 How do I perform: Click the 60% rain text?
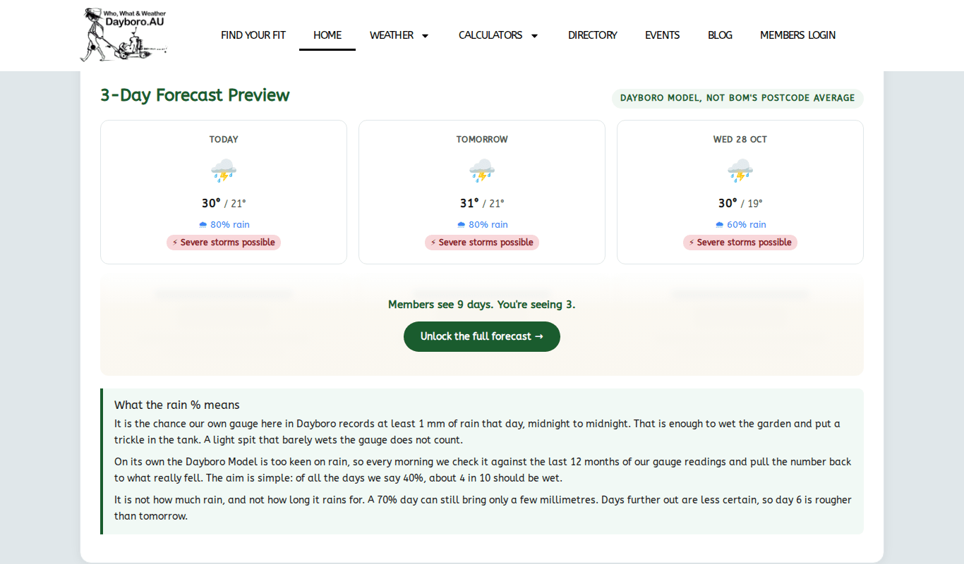pyautogui.click(x=747, y=225)
